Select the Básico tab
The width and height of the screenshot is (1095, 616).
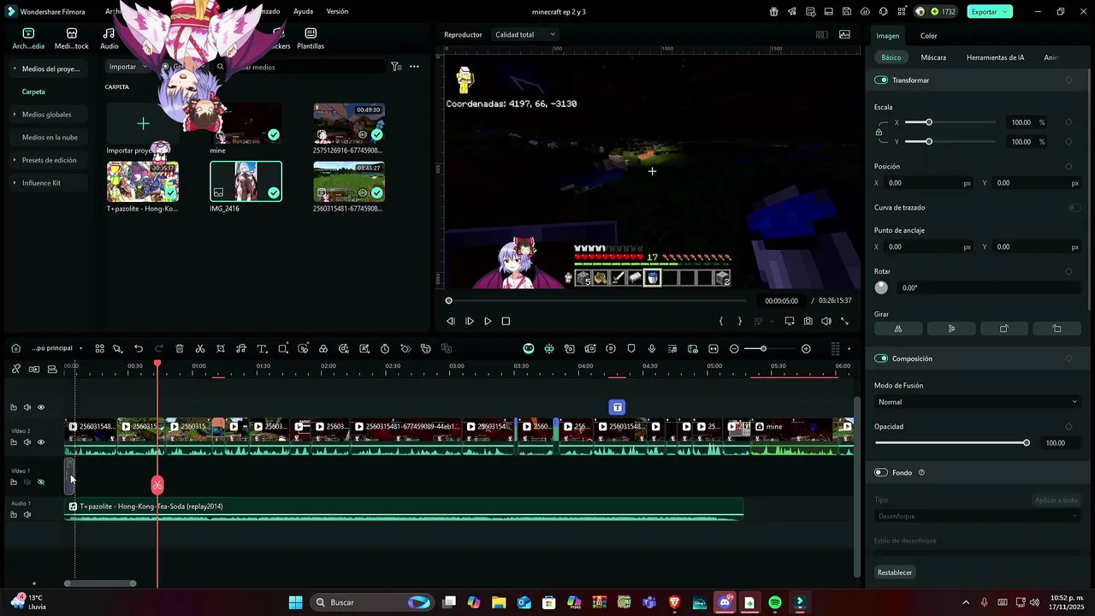click(891, 57)
